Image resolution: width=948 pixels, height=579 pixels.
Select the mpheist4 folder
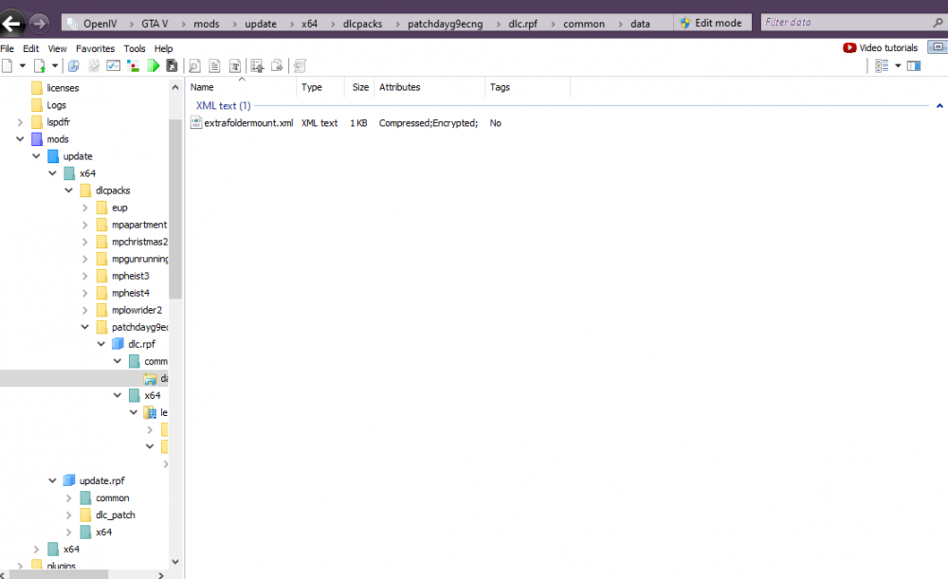click(x=130, y=293)
